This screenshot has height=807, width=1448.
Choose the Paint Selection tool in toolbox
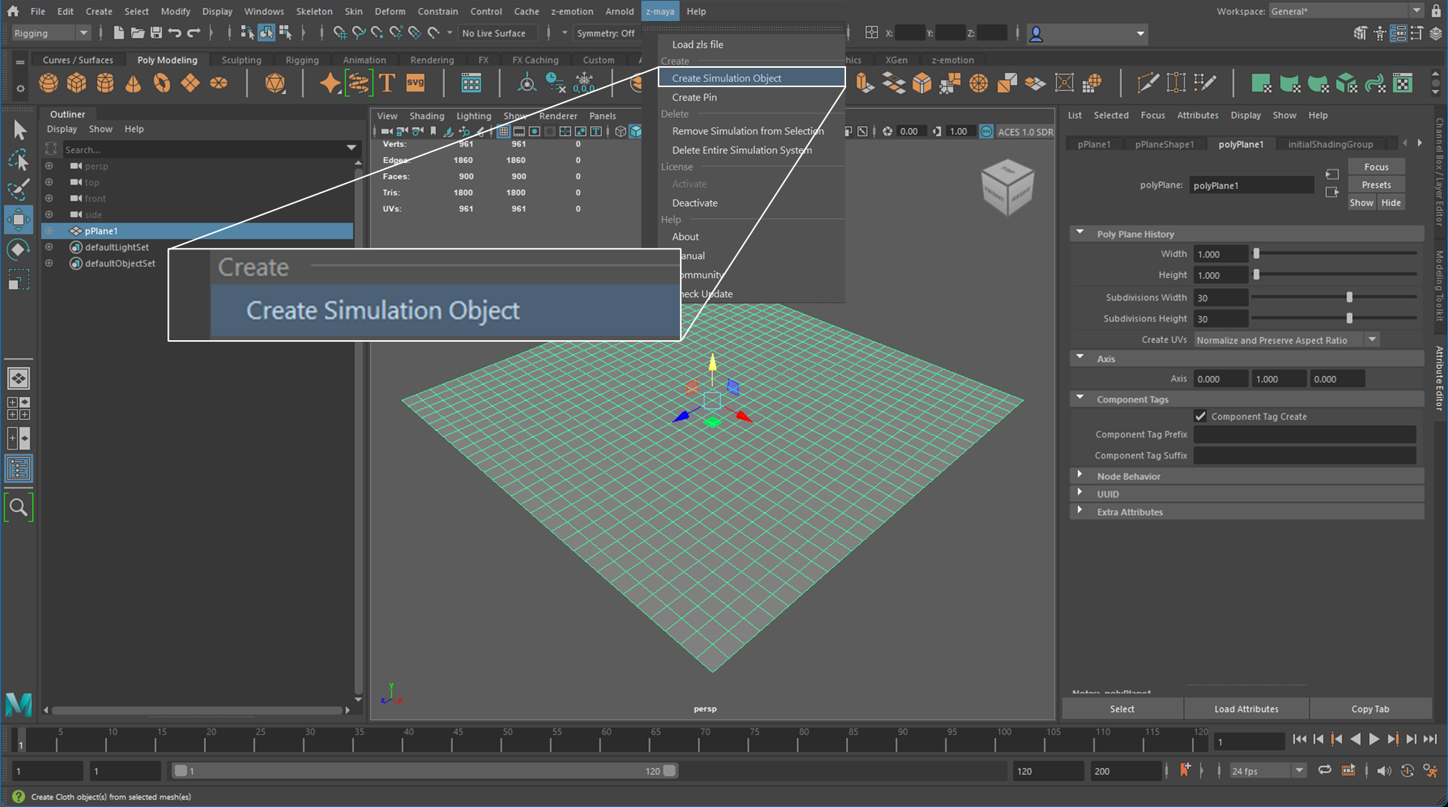pos(19,189)
